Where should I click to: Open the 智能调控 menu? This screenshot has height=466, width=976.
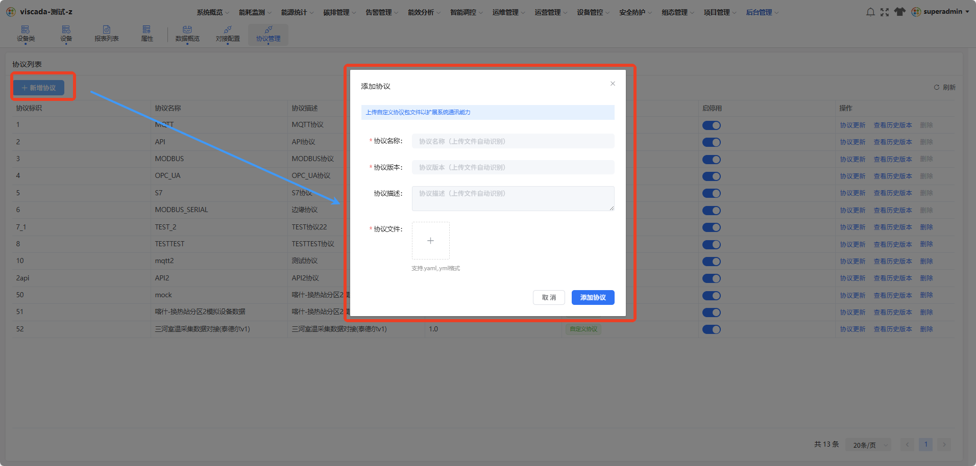[467, 12]
